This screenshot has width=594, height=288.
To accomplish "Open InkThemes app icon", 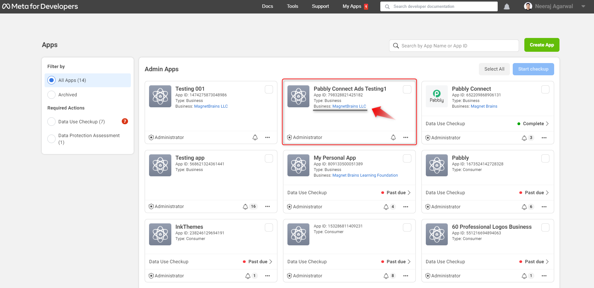I will pyautogui.click(x=160, y=234).
